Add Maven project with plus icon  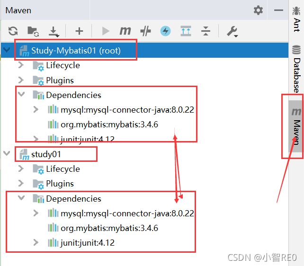point(79,31)
